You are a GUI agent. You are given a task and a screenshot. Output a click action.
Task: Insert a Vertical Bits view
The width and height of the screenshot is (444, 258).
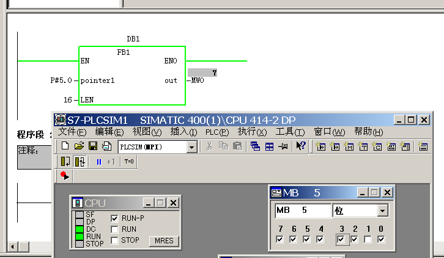coord(405,146)
